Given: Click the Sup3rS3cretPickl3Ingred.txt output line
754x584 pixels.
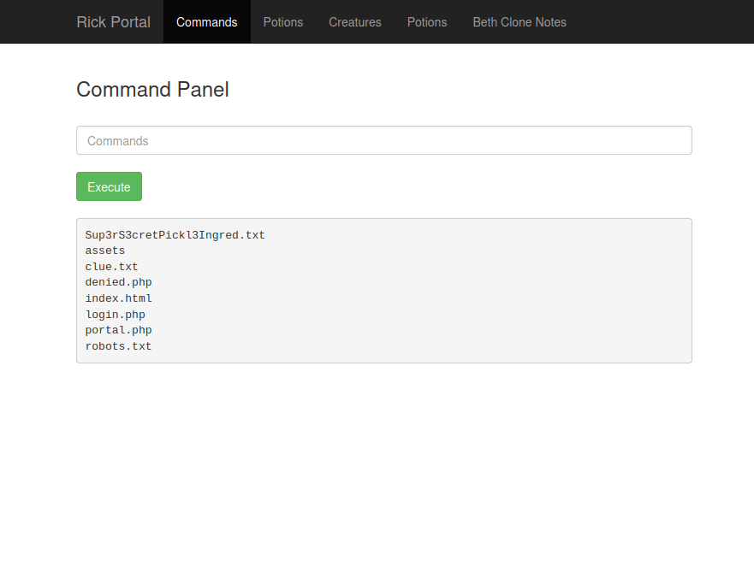Looking at the screenshot, I should pyautogui.click(x=175, y=235).
